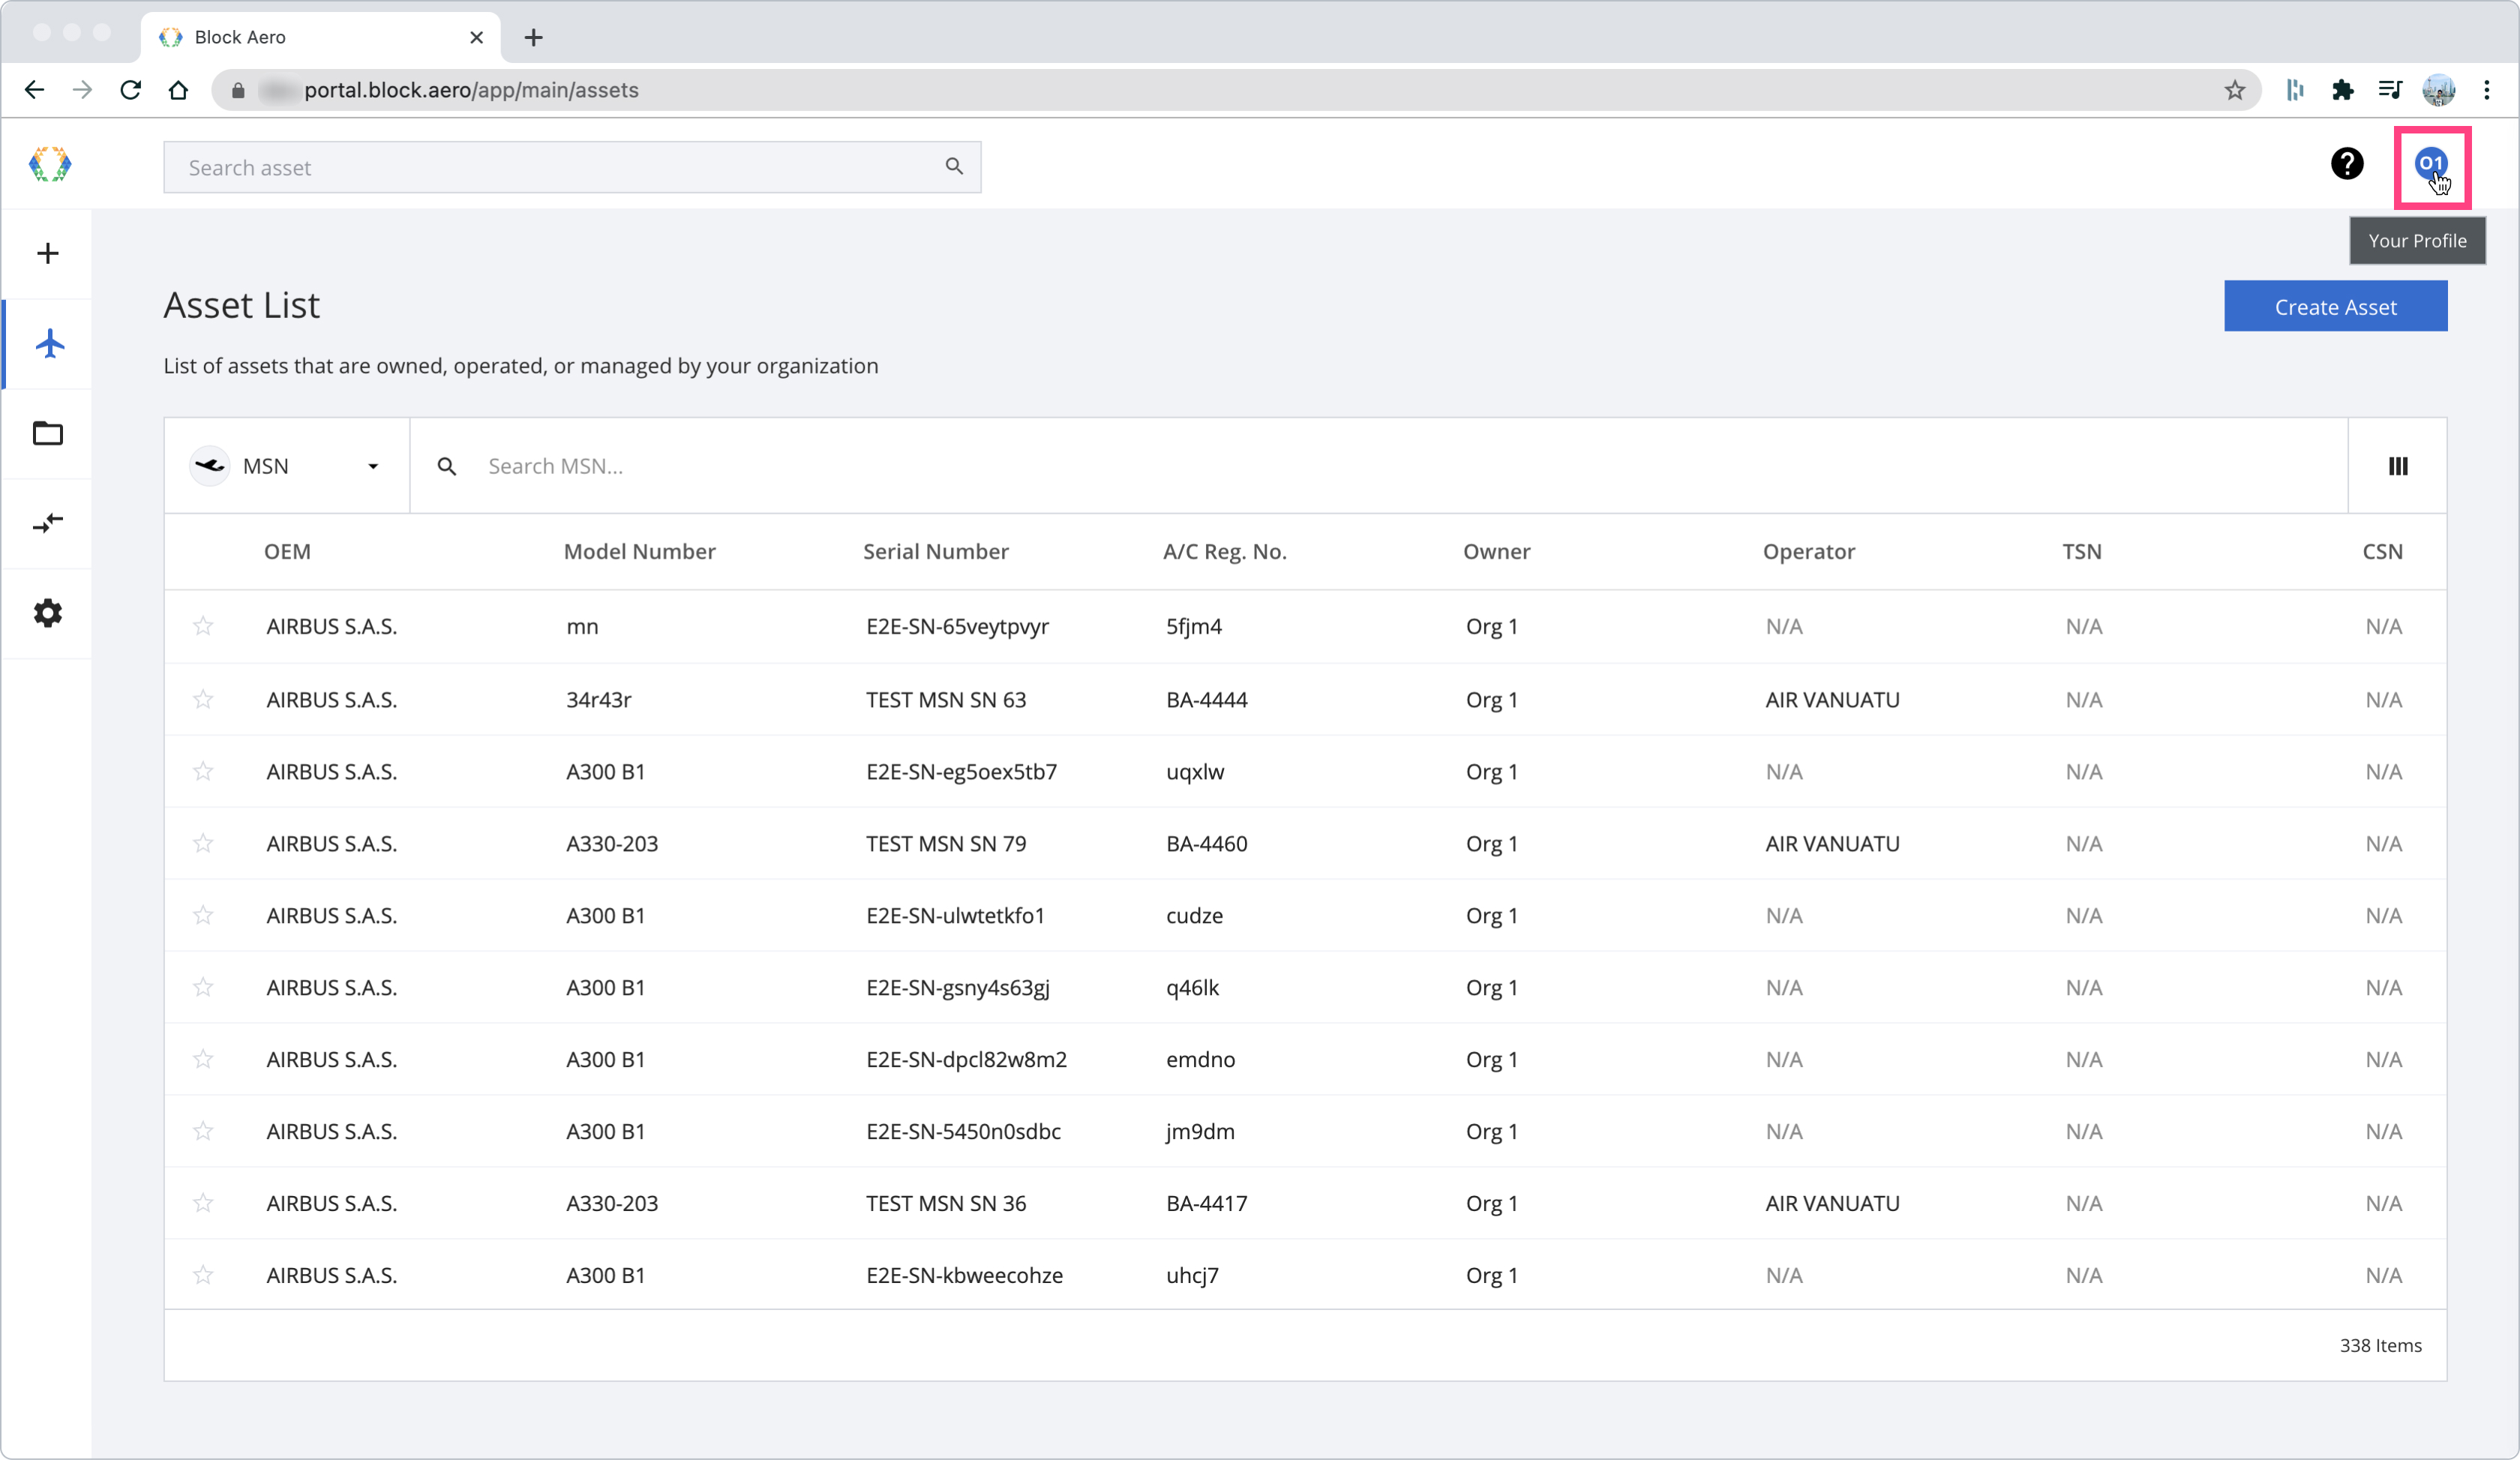
Task: Focus the Search asset field
Action: 572,167
